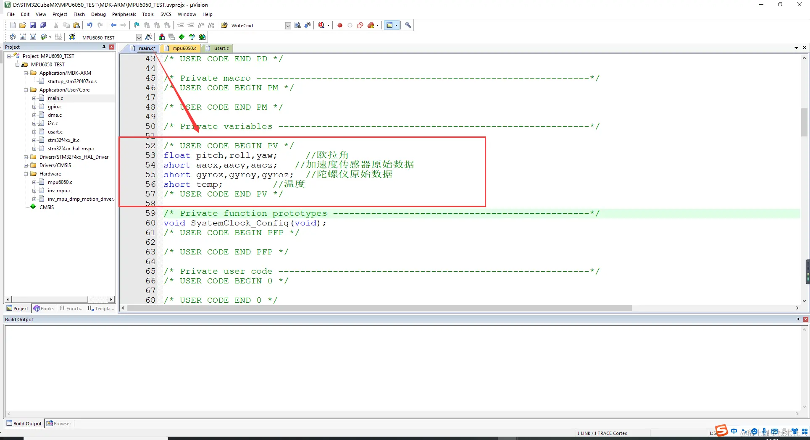This screenshot has height=440, width=810.
Task: Collapse the Application/User/Core folder
Action: [x=26, y=90]
